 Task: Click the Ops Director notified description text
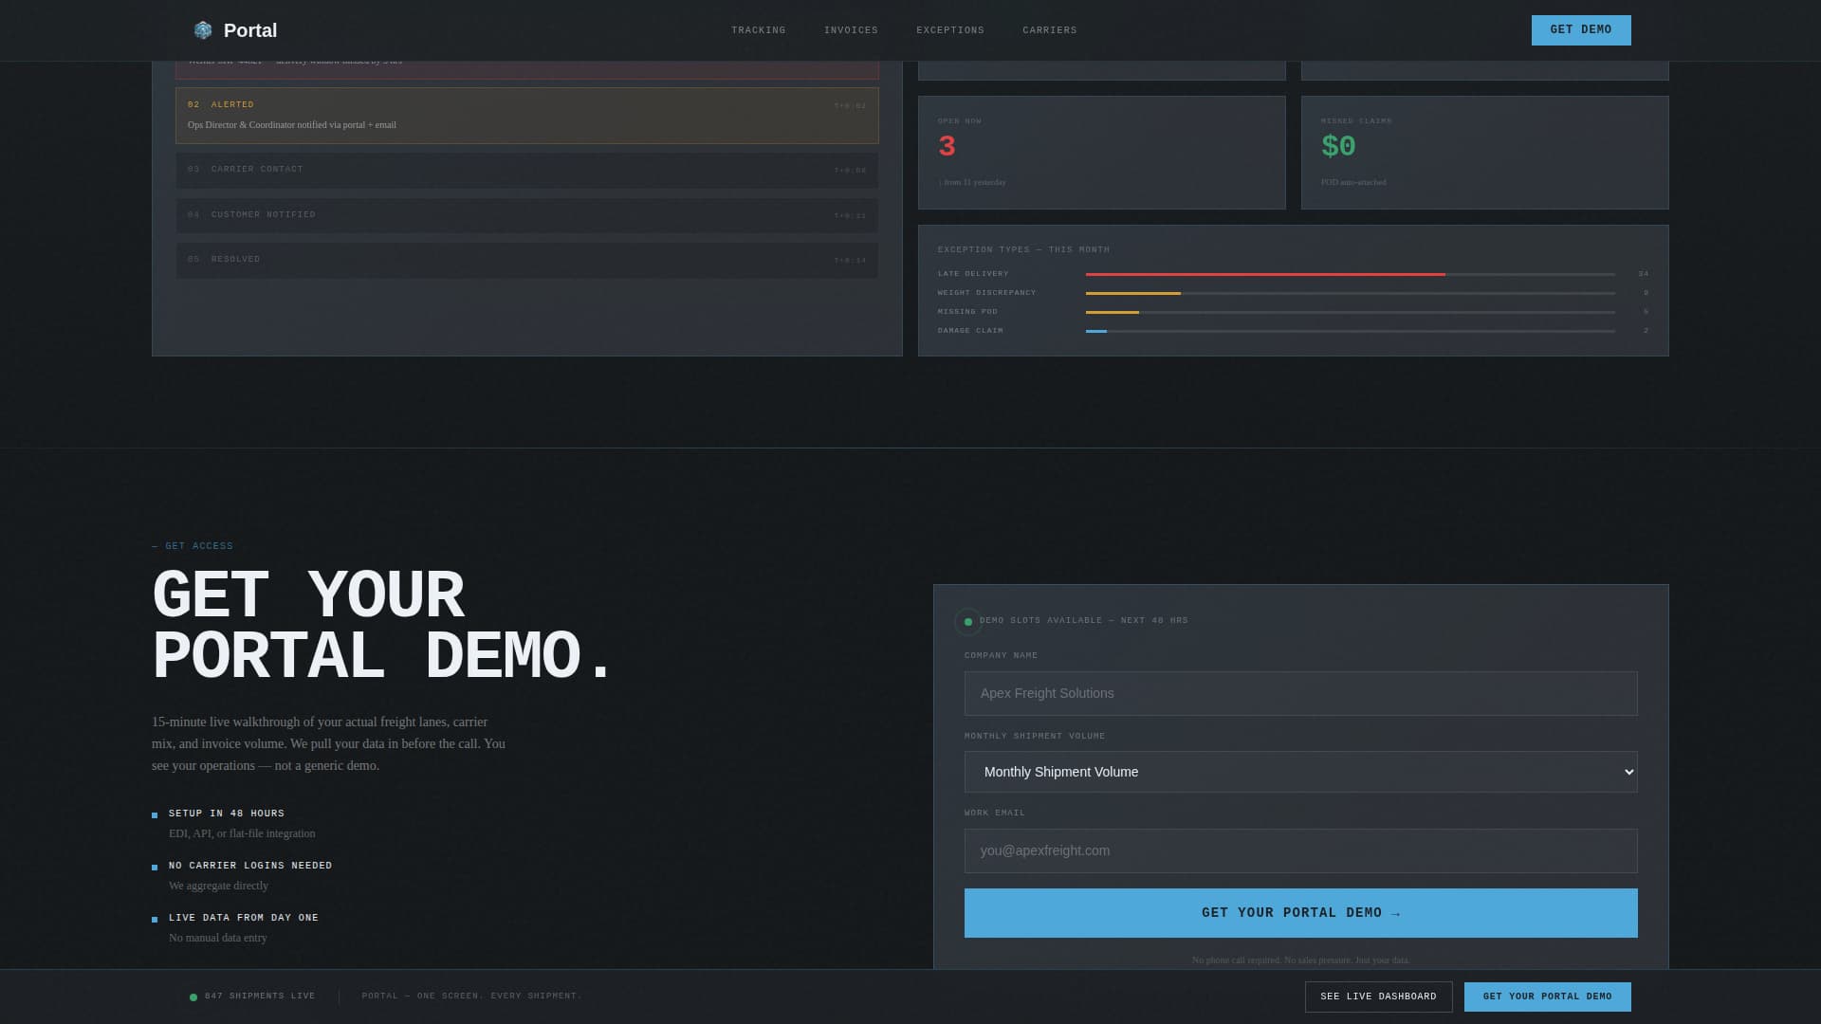click(292, 125)
